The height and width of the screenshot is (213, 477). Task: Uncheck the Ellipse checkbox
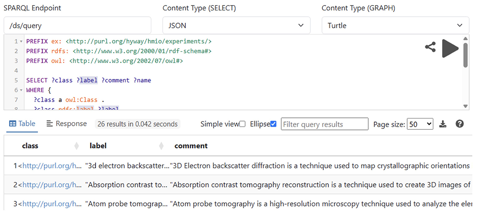tap(273, 124)
